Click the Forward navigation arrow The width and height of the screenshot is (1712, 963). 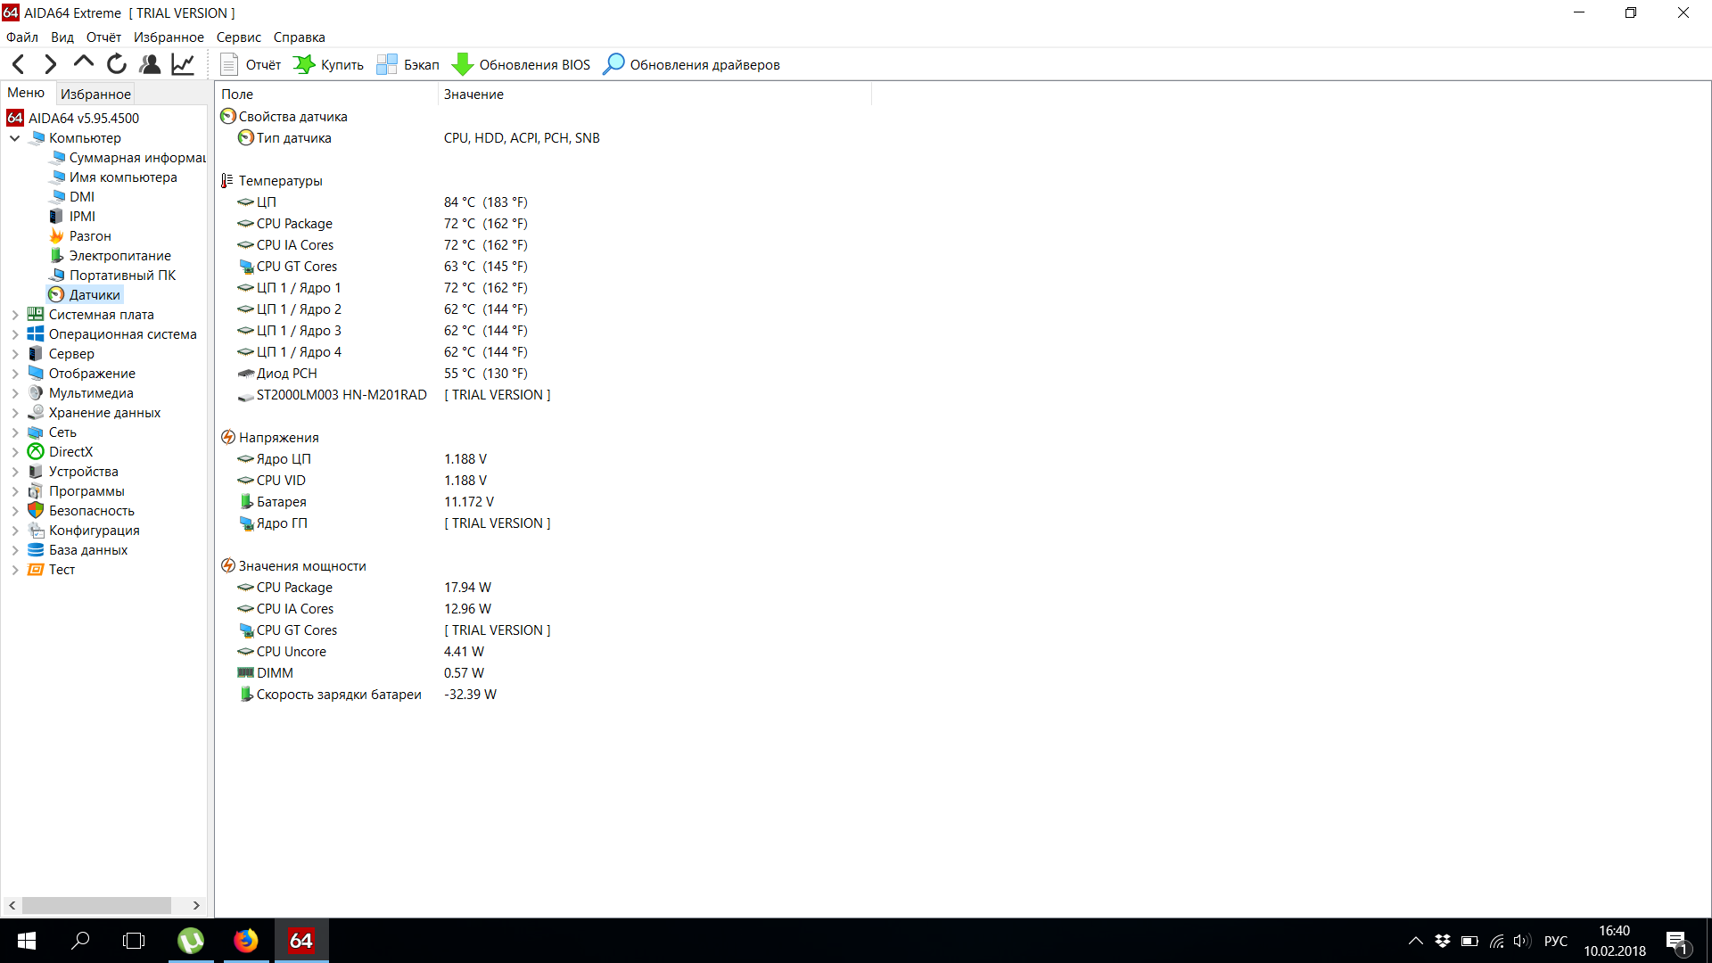click(x=51, y=64)
